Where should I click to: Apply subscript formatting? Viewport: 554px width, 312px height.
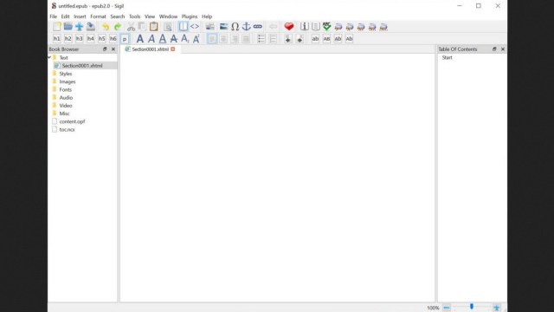184,39
